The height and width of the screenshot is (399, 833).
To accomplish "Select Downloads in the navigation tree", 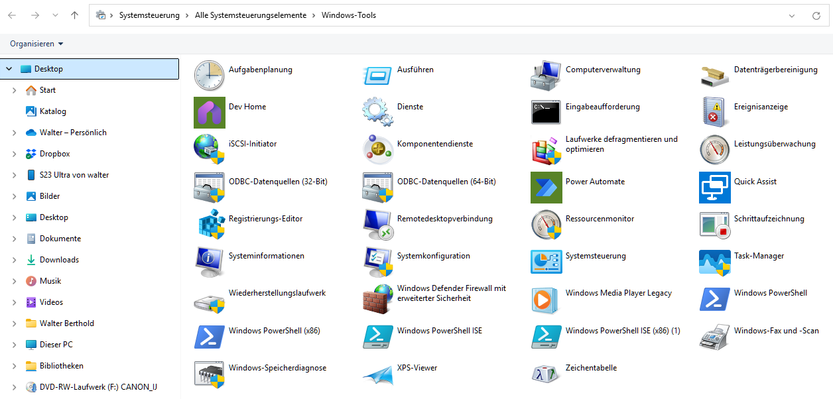I will pos(59,260).
